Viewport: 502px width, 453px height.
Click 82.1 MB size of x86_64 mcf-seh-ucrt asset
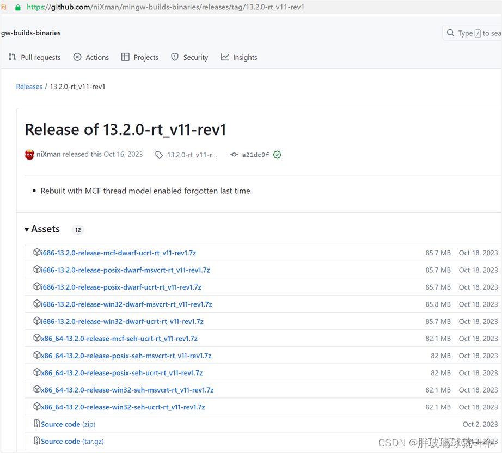pyautogui.click(x=438, y=339)
